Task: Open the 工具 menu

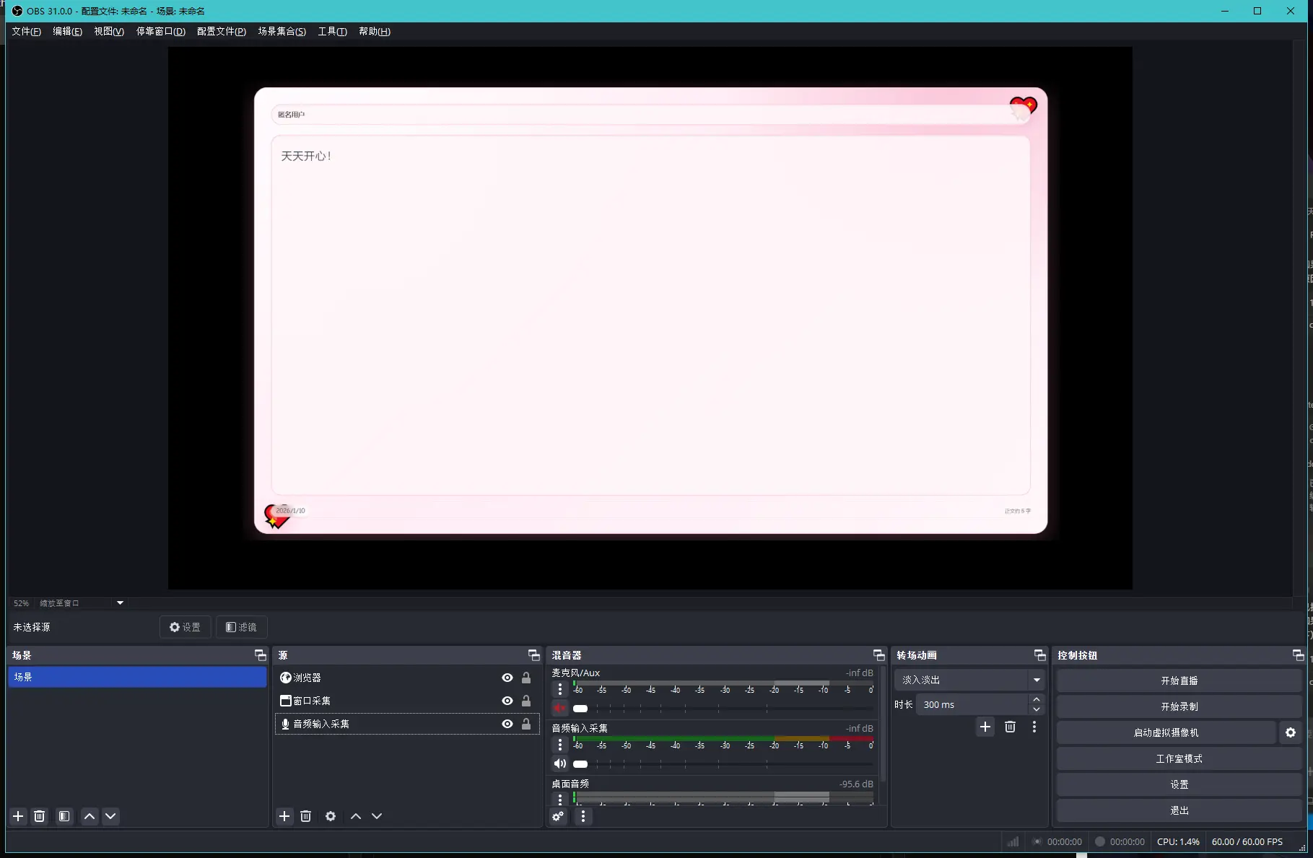Action: (x=332, y=31)
